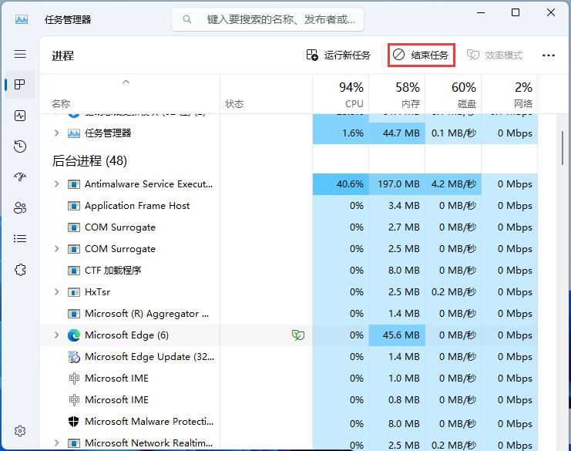Open the App history sidebar icon
Viewport: 571px width, 451px height.
tap(20, 146)
